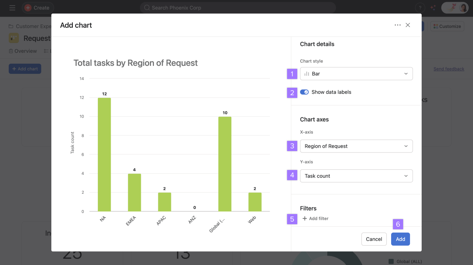Open the sidebar hamburger menu

click(12, 8)
